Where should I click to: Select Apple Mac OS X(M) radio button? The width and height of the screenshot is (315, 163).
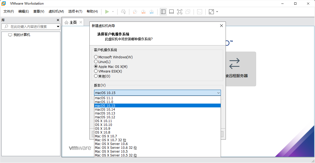click(96, 67)
